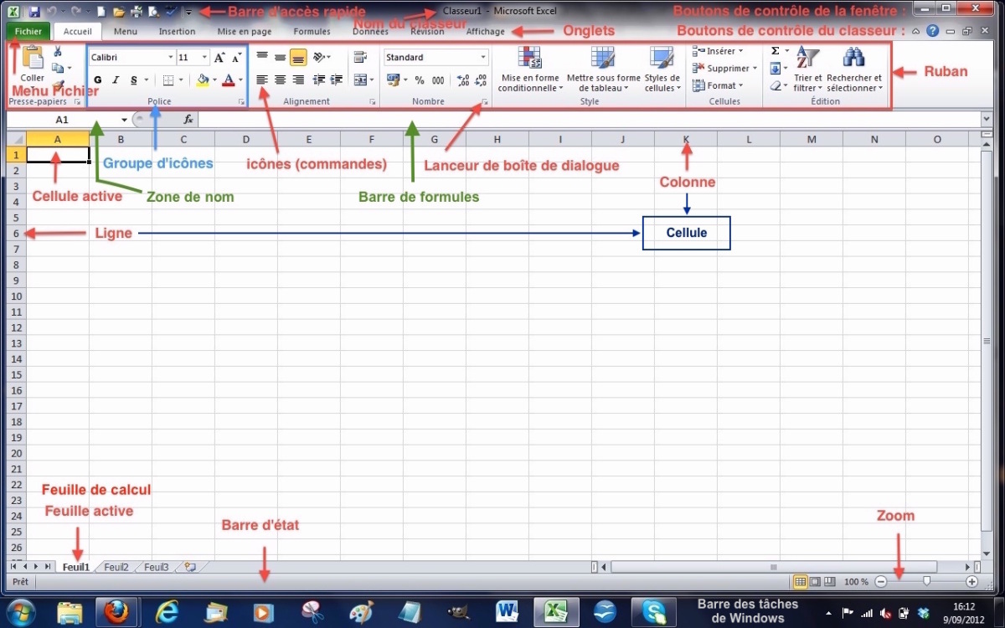Add a new sheet with the insert sheet tab icon
This screenshot has width=1005, height=628.
pos(190,567)
